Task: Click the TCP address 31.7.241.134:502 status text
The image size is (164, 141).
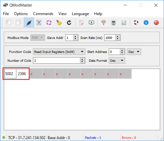Action: 27,138
